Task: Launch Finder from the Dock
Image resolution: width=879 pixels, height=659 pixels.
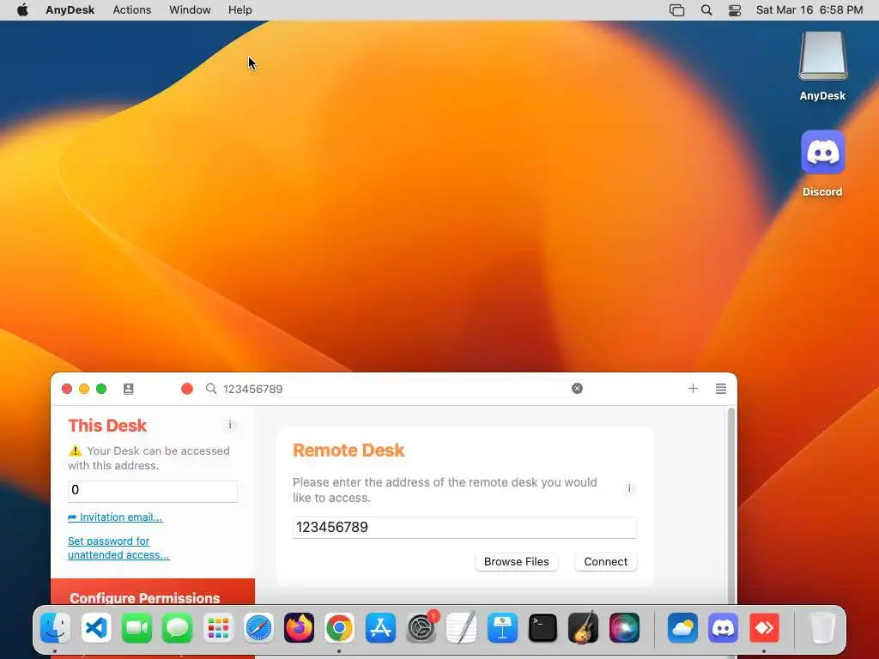Action: coord(56,627)
